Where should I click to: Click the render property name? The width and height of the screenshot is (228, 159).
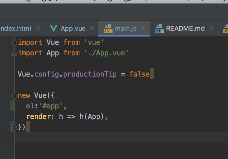[38, 117]
